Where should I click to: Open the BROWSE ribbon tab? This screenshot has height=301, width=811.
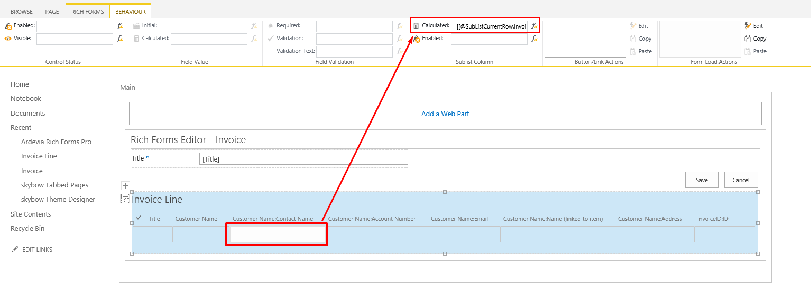(22, 12)
